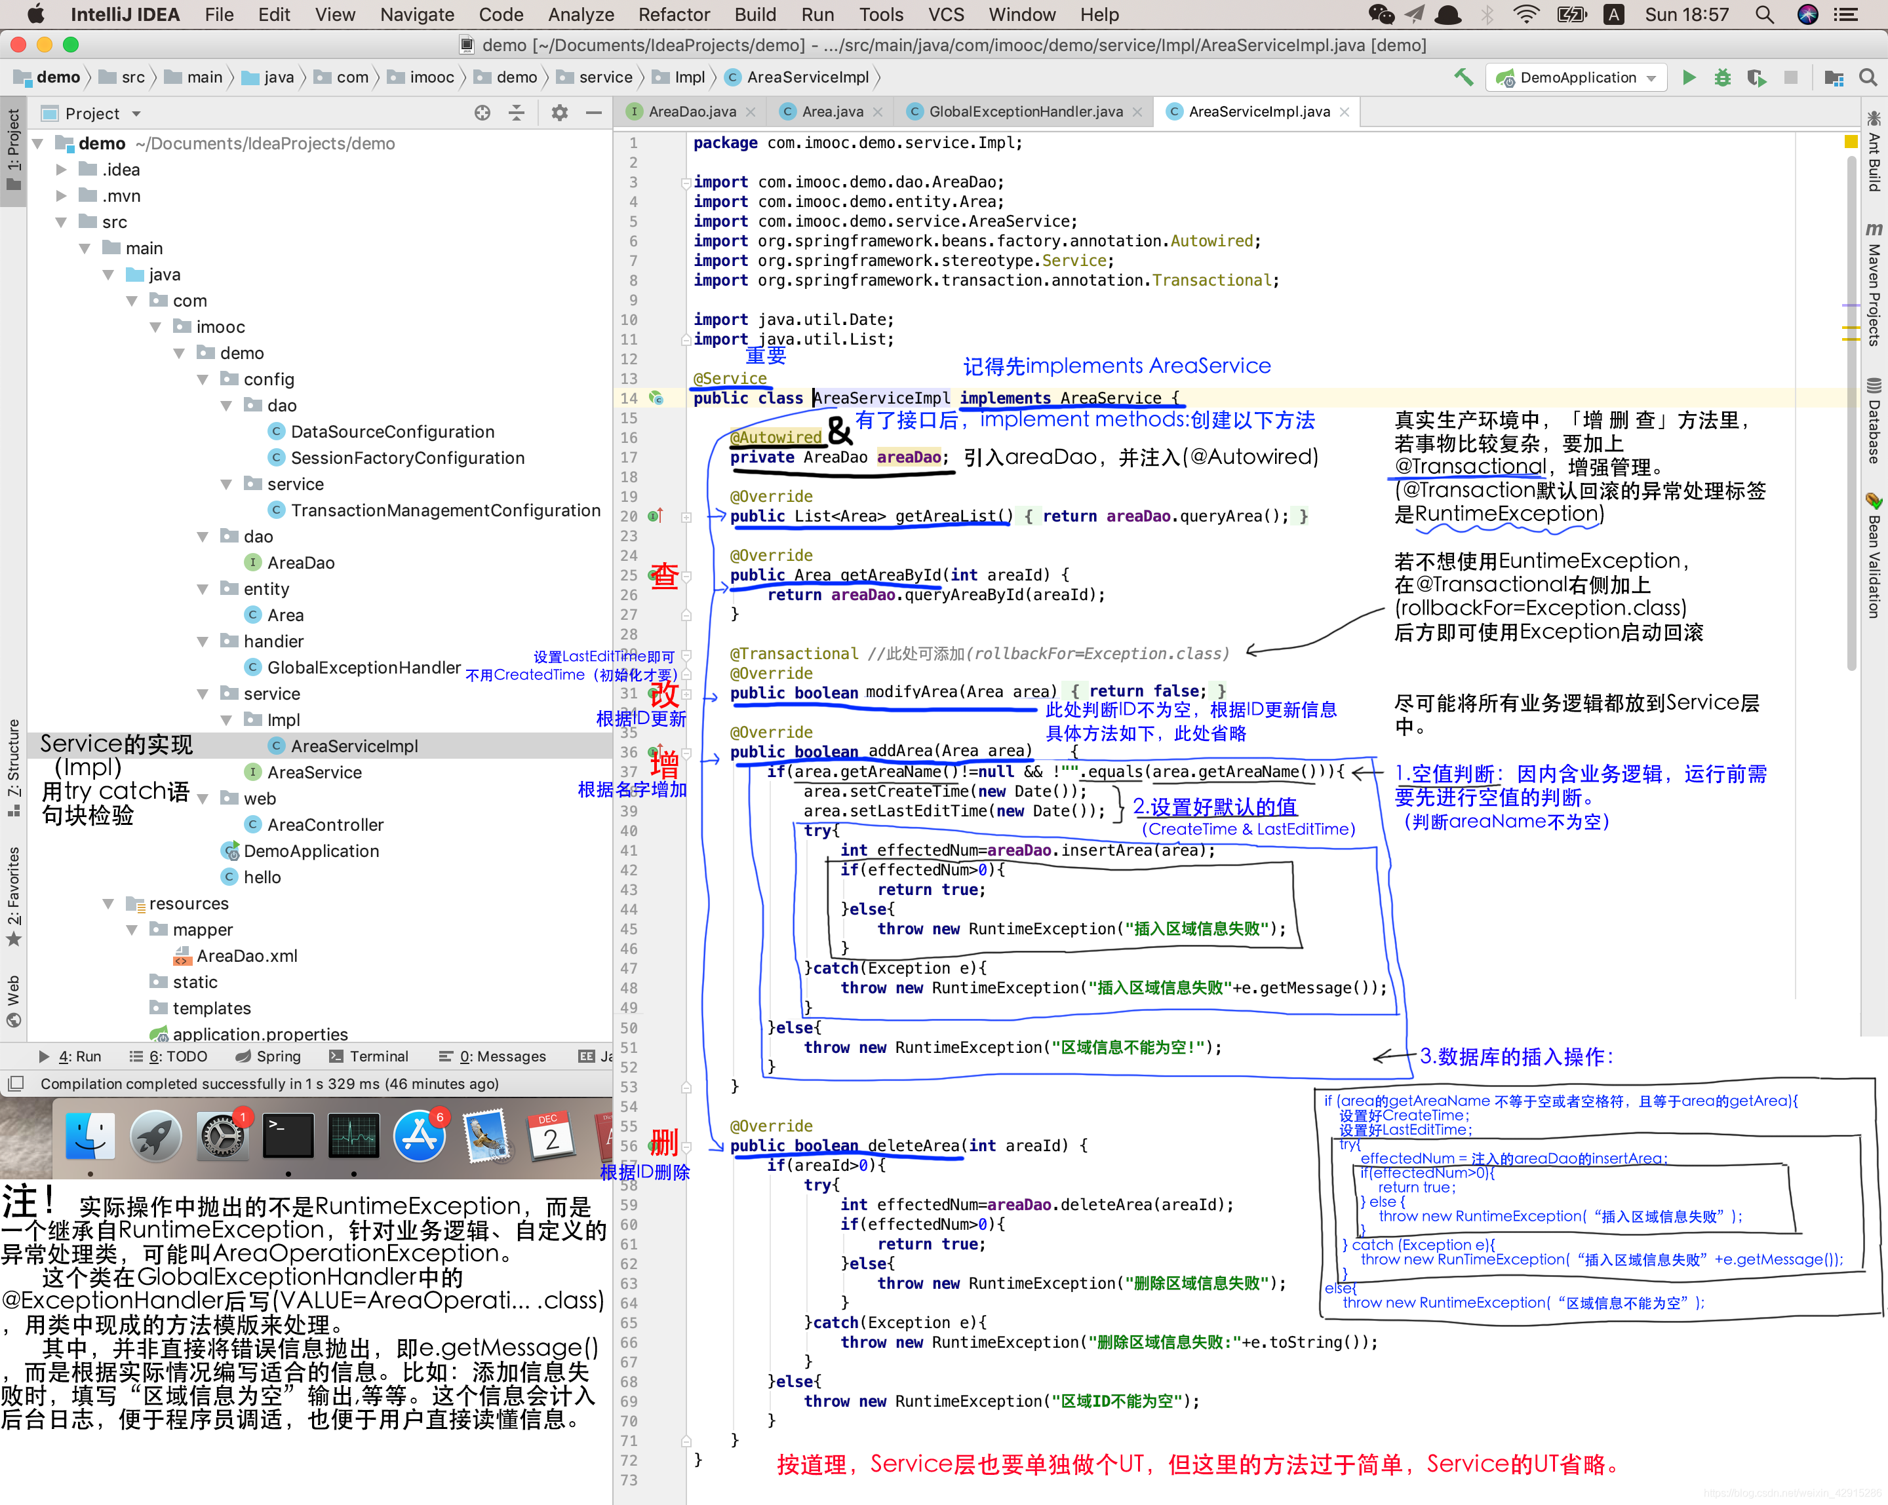Screen dimensions: 1888x1505
Task: Open the Terminal app in the Dock
Action: pyautogui.click(x=289, y=1135)
